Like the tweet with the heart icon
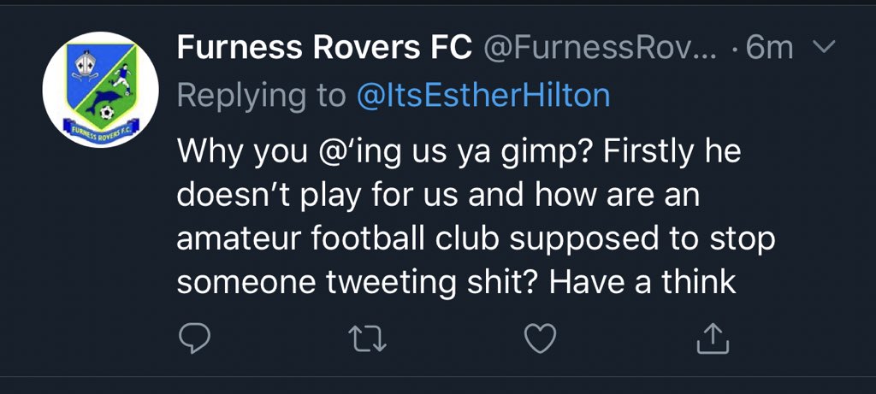Viewport: 876px width, 394px height. 541,338
